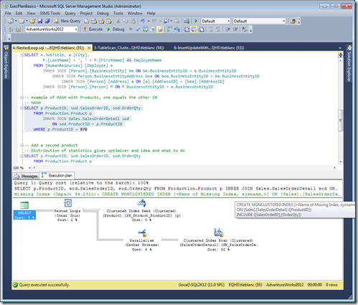Open an Analysis Services DMX Query icon
This screenshot has height=305, width=358.
pos(101,21)
